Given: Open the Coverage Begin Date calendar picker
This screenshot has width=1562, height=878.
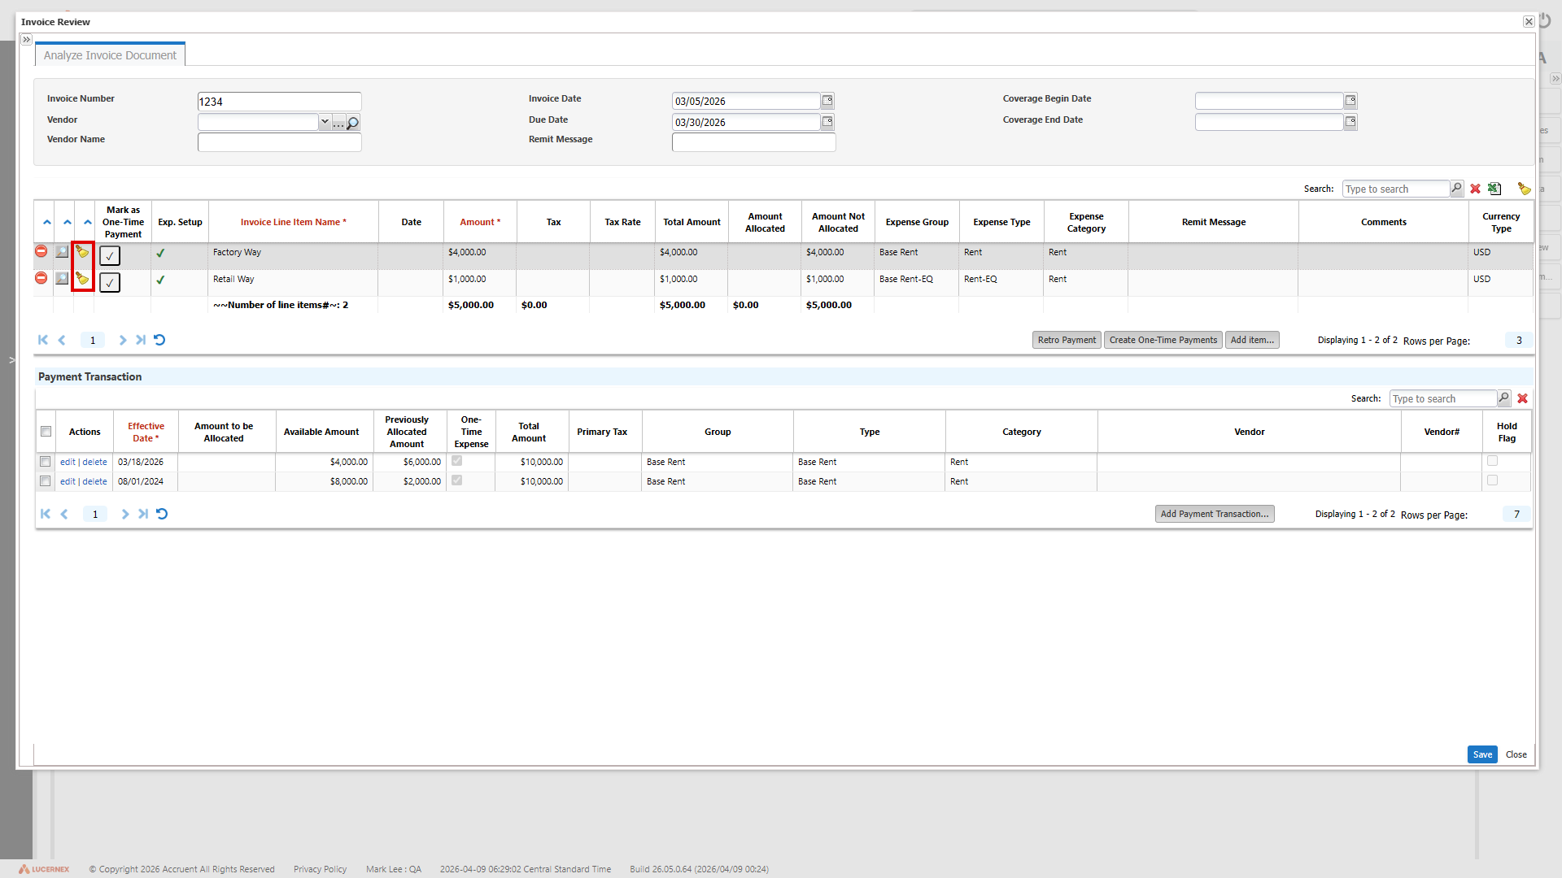Looking at the screenshot, I should (x=1350, y=101).
